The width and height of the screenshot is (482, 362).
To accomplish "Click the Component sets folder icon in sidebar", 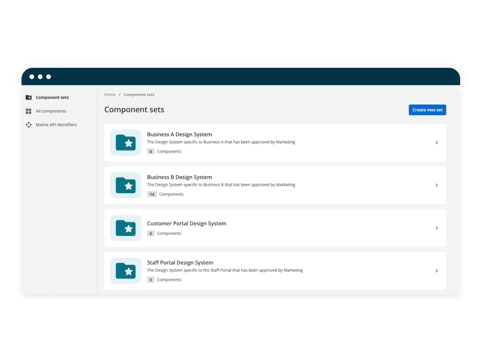I will pyautogui.click(x=29, y=97).
